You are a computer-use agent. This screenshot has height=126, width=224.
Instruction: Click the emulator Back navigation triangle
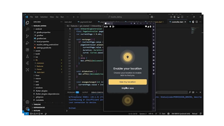(154, 99)
